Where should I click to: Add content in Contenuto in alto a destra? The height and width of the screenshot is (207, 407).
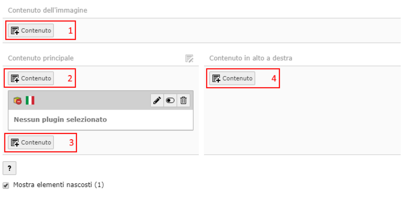(232, 78)
